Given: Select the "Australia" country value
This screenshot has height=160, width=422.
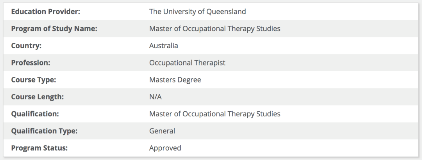Looking at the screenshot, I should (163, 46).
